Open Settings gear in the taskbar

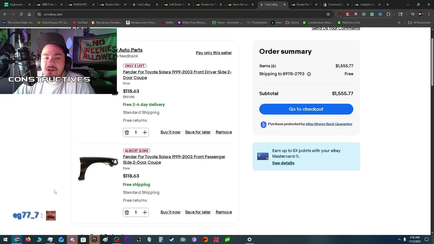pyautogui.click(x=249, y=240)
